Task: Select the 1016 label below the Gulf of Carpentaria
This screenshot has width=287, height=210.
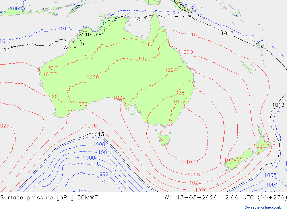Action: point(144,44)
